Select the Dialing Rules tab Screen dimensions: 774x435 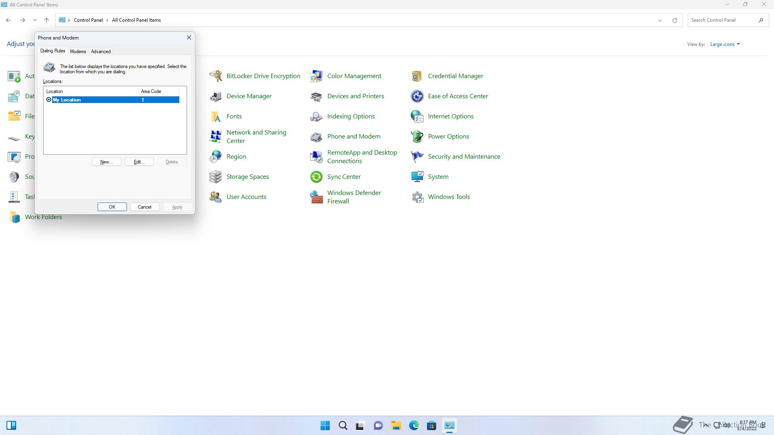pos(52,51)
